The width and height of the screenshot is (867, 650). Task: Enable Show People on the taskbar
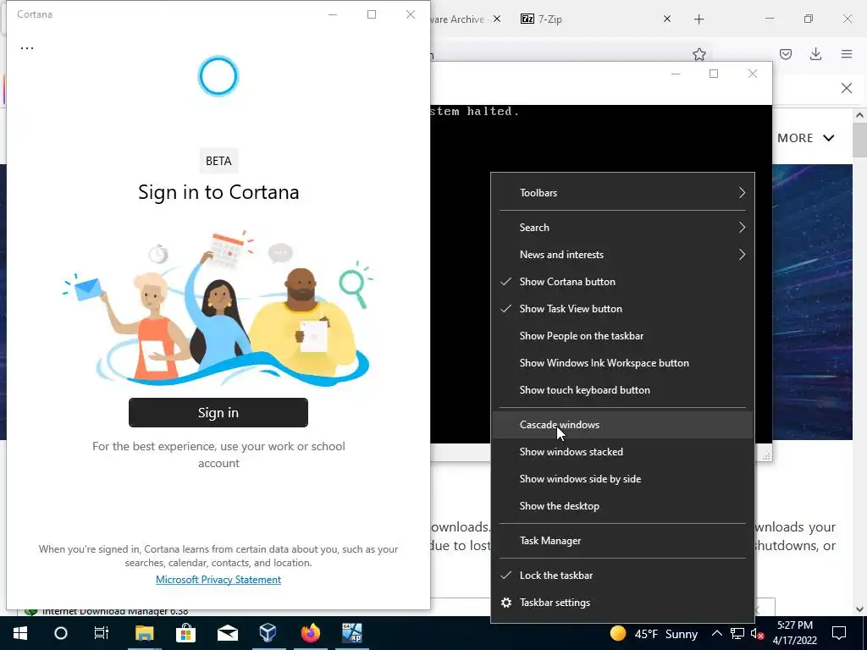pos(622,336)
